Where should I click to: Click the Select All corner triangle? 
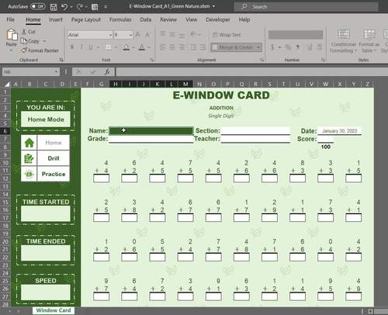pyautogui.click(x=6, y=84)
